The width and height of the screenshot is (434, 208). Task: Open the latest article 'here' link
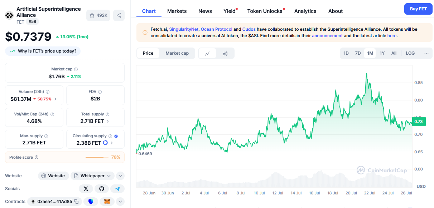click(392, 36)
